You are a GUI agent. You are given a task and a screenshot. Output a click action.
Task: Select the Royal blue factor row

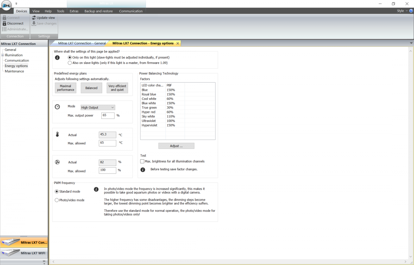point(178,94)
